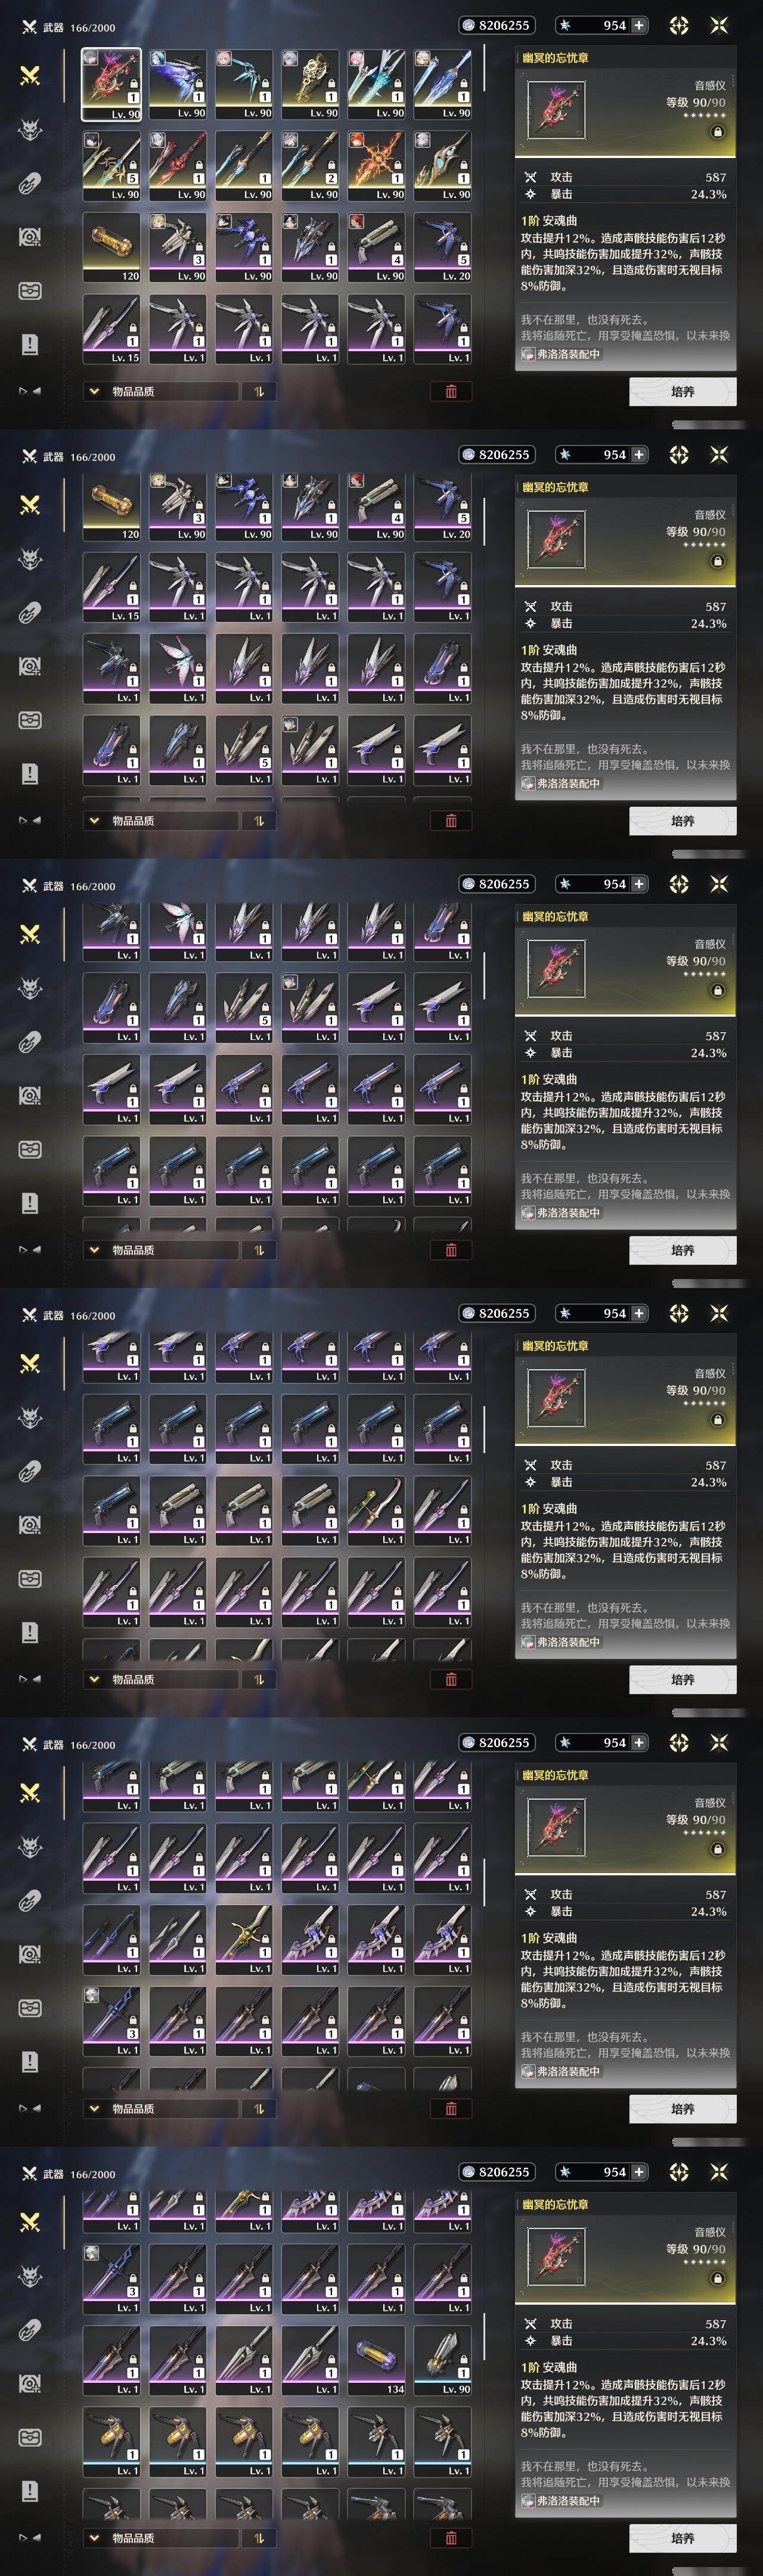The height and width of the screenshot is (2576, 763).
Task: Select the Lv. 90 weapon beside the 134 capsule
Action: pos(442,2360)
